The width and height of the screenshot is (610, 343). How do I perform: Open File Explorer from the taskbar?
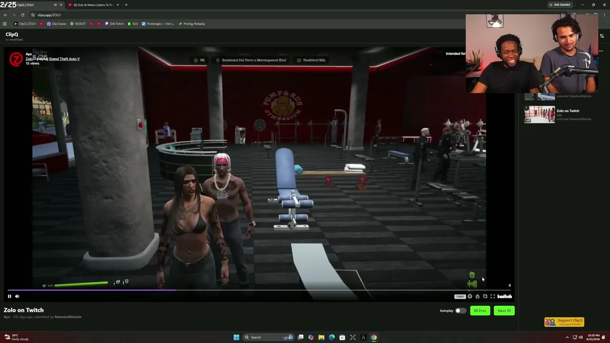click(x=321, y=337)
